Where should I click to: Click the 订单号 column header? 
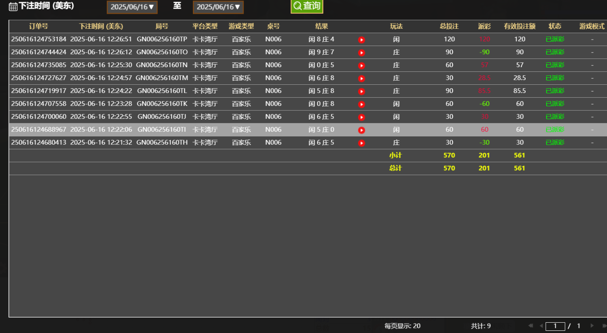[39, 26]
